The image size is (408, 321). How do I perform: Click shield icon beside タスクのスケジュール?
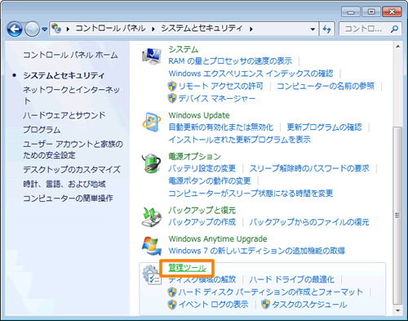coord(265,305)
